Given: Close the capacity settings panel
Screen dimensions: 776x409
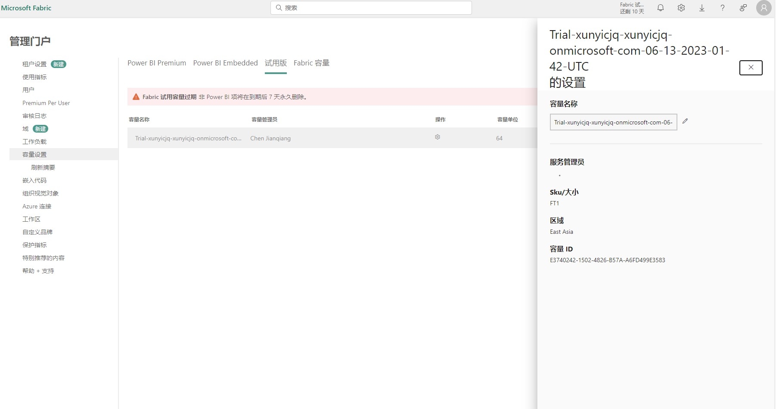Looking at the screenshot, I should [x=751, y=68].
